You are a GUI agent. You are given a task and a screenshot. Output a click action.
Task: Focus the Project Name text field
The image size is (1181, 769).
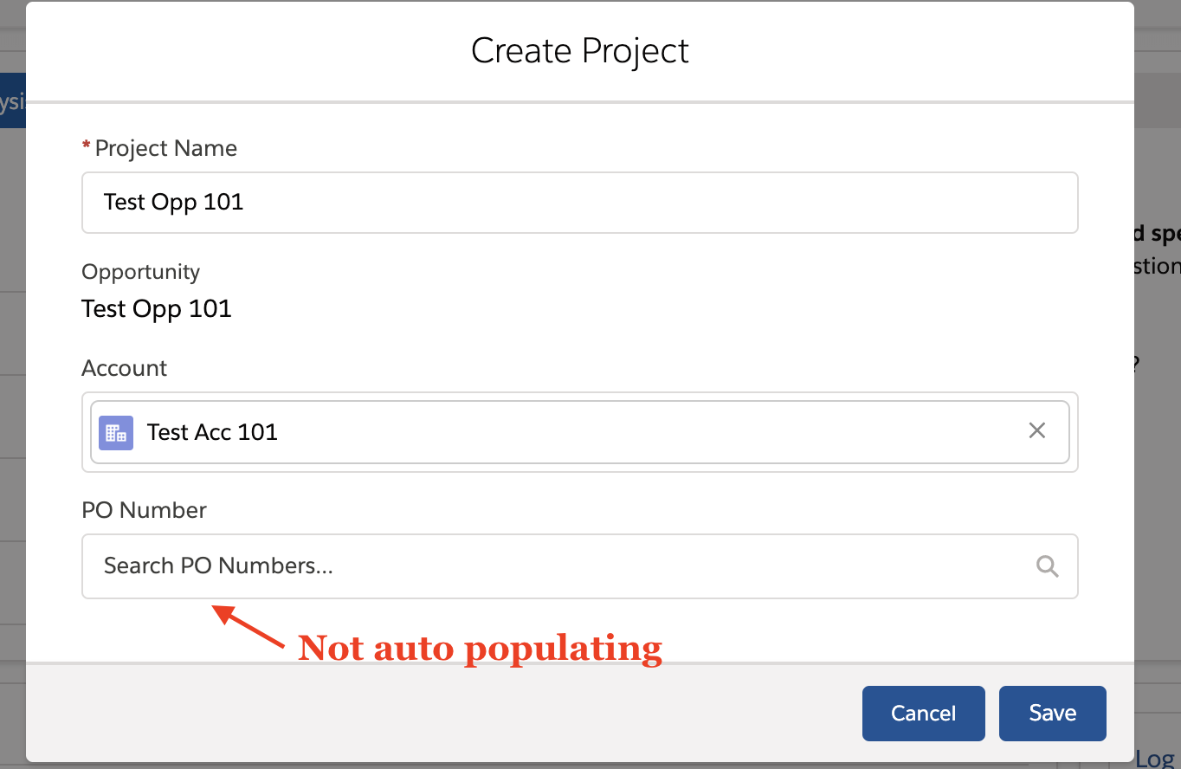click(x=579, y=203)
